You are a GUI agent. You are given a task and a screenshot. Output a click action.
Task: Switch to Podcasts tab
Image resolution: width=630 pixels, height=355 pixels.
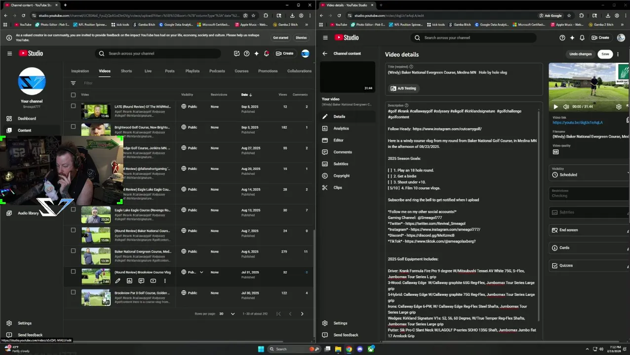tap(217, 71)
